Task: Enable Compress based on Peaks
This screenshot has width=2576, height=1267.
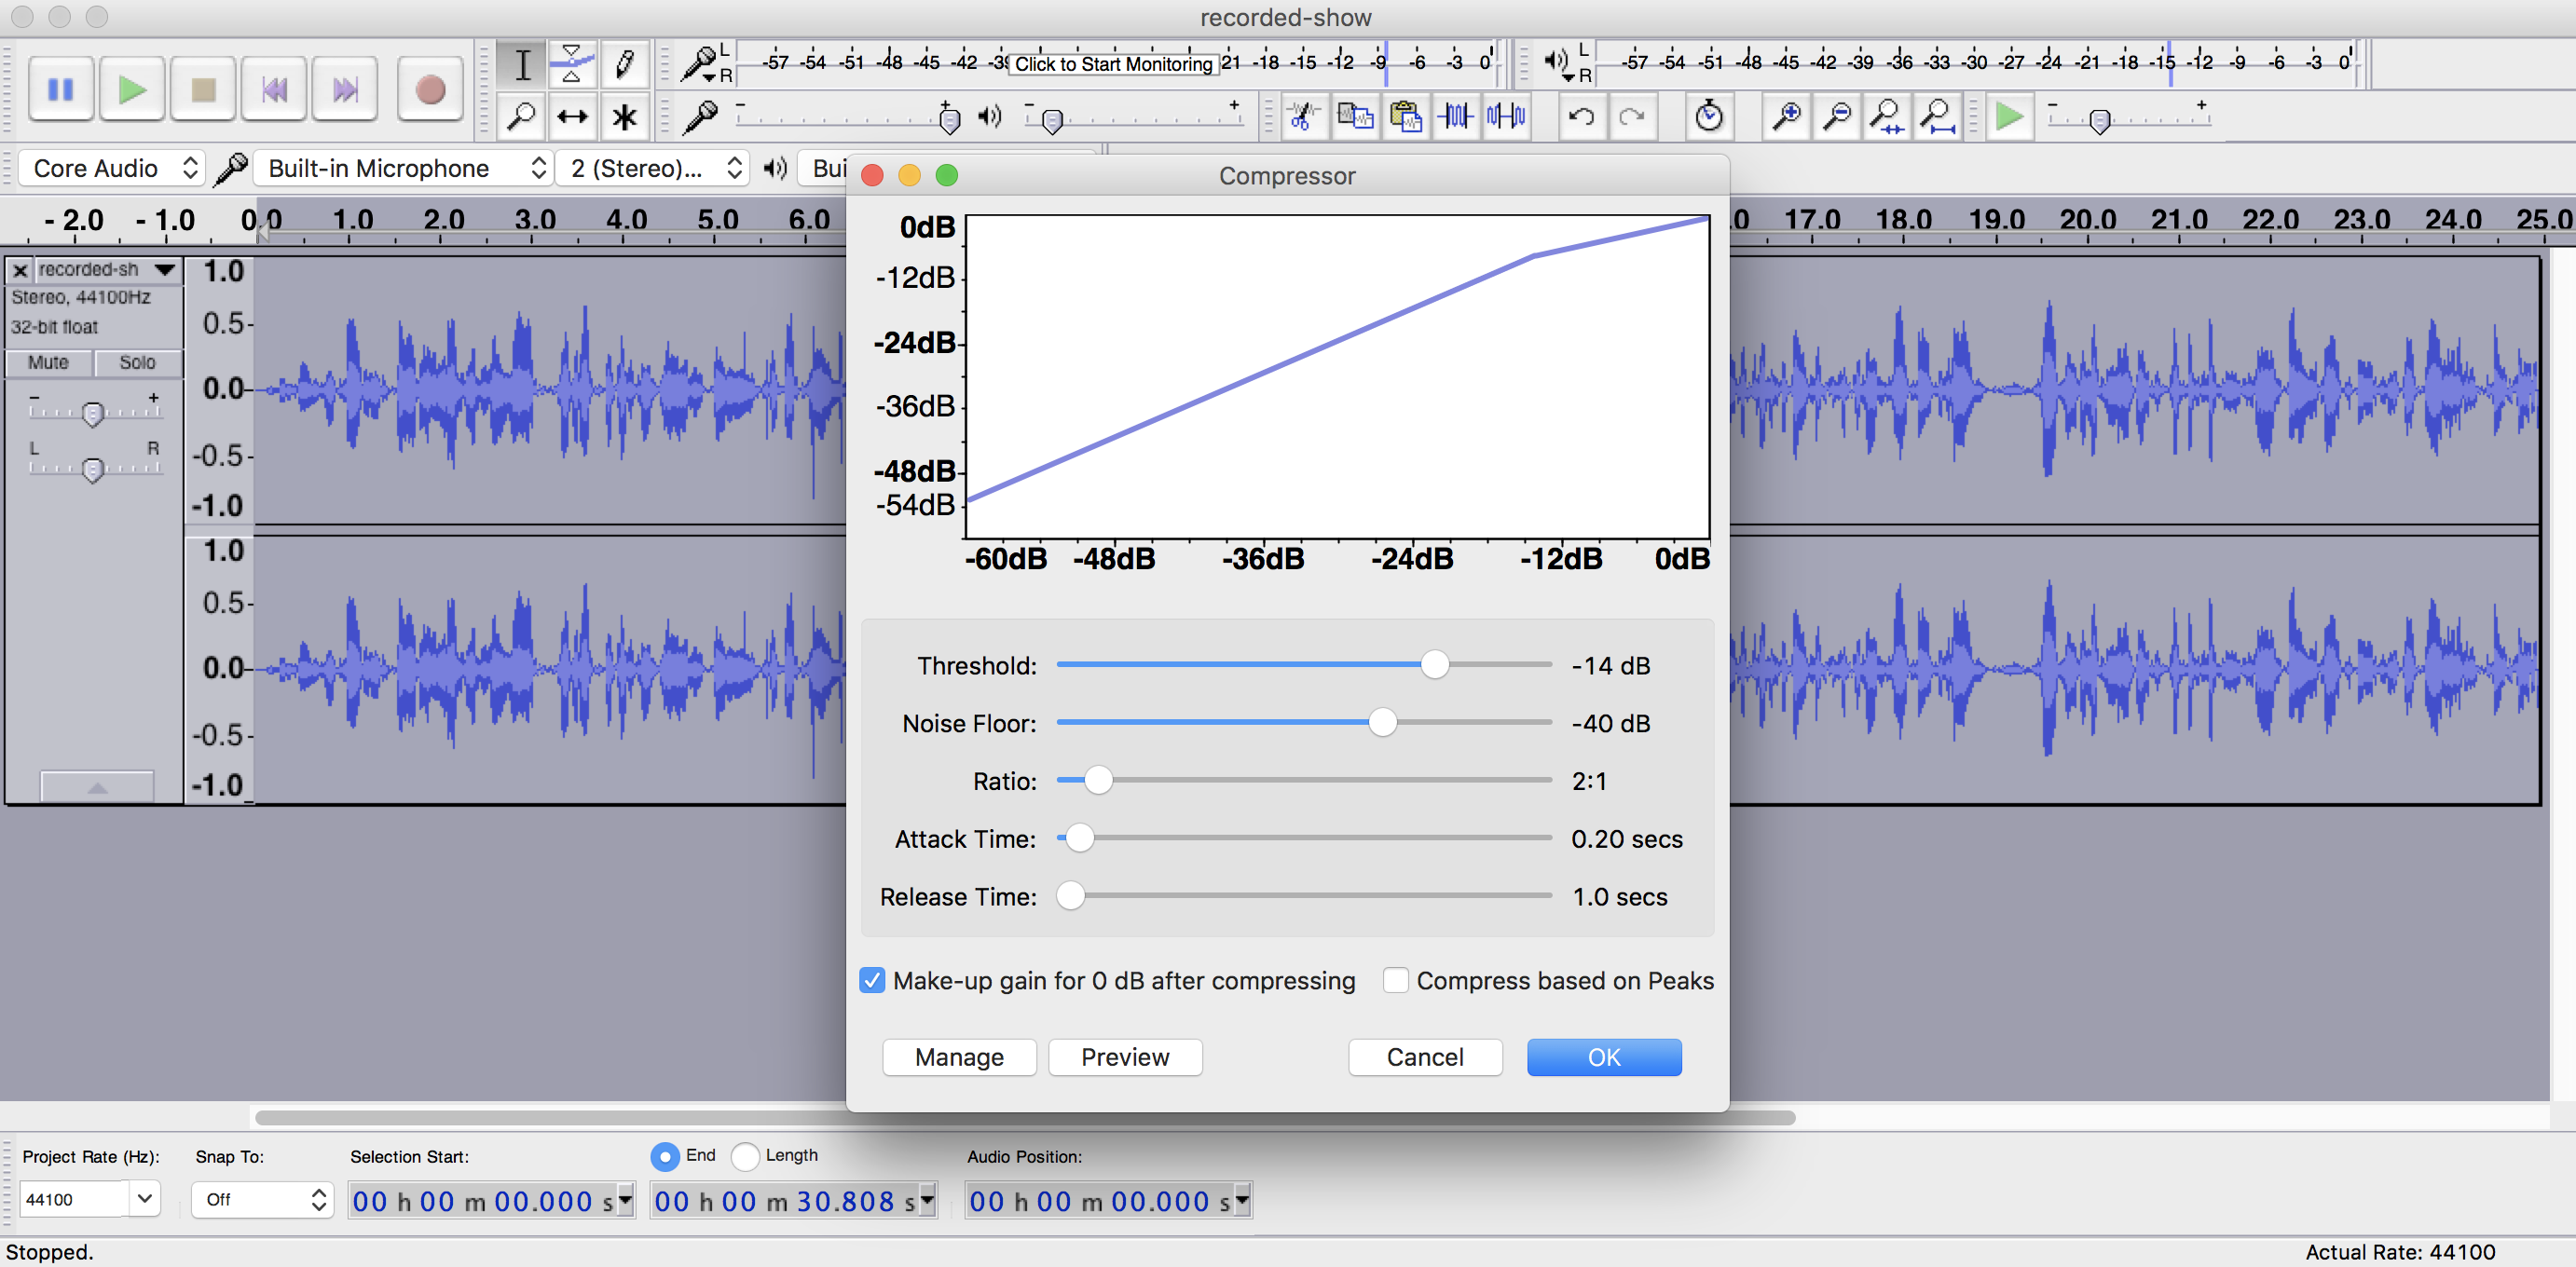Action: [x=1396, y=980]
